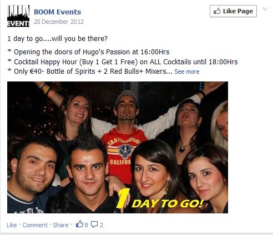This screenshot has width=273, height=235.
Task: Click the blue thumbs-up likes icon
Action: point(79,224)
